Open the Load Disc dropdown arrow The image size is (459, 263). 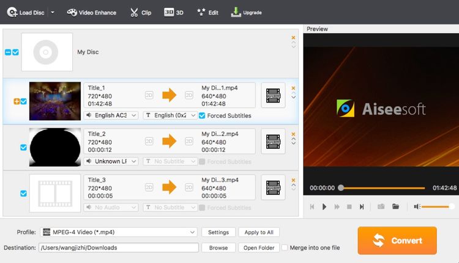53,12
